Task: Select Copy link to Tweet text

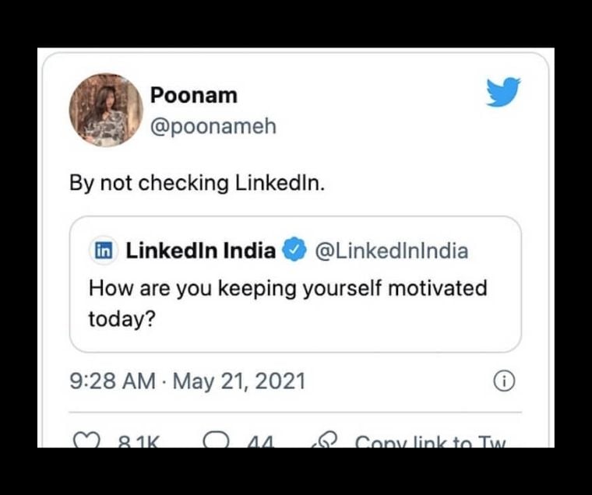Action: coord(430,441)
